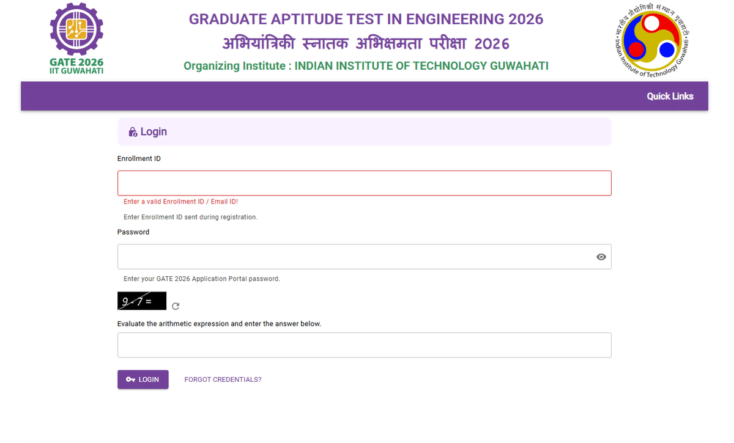Click the Organizing Institute text line
This screenshot has height=443, width=734.
click(366, 65)
